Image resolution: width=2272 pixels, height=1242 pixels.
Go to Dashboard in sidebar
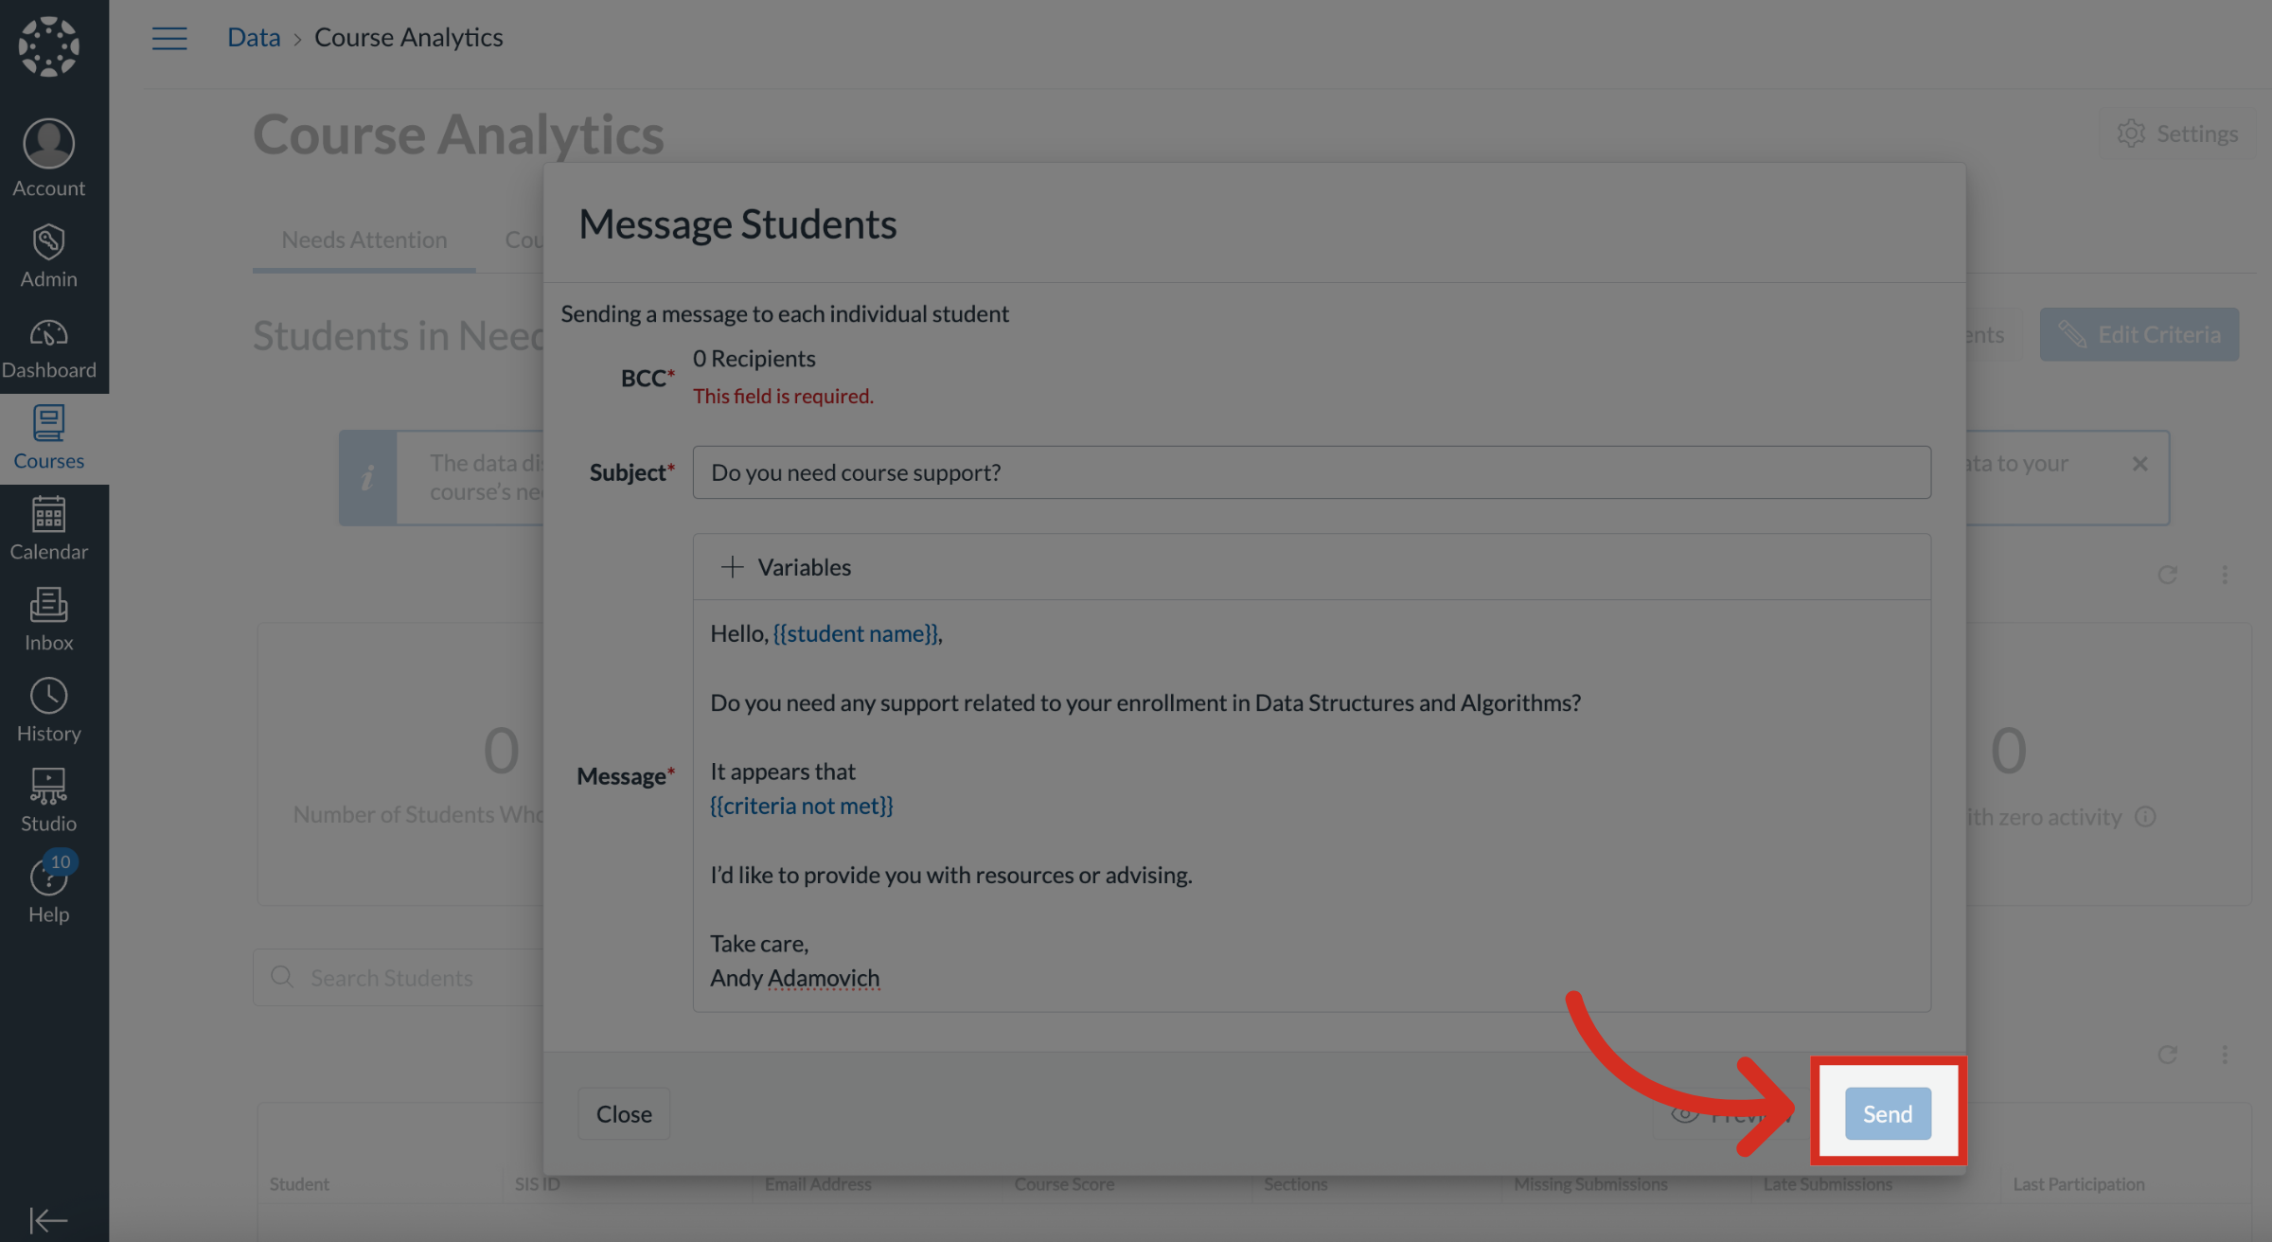[x=48, y=348]
